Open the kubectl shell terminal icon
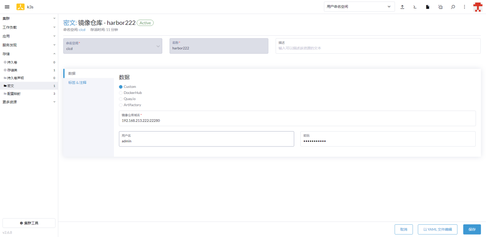The height and width of the screenshot is (237, 486). (x=415, y=7)
